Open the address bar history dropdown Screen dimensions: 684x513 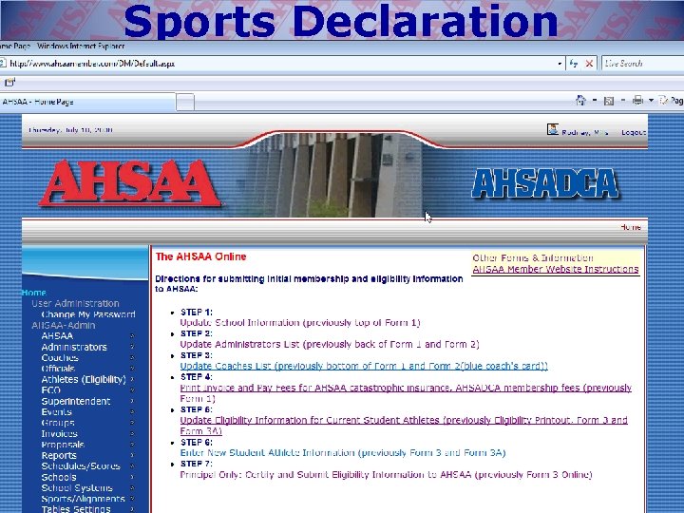pyautogui.click(x=560, y=64)
